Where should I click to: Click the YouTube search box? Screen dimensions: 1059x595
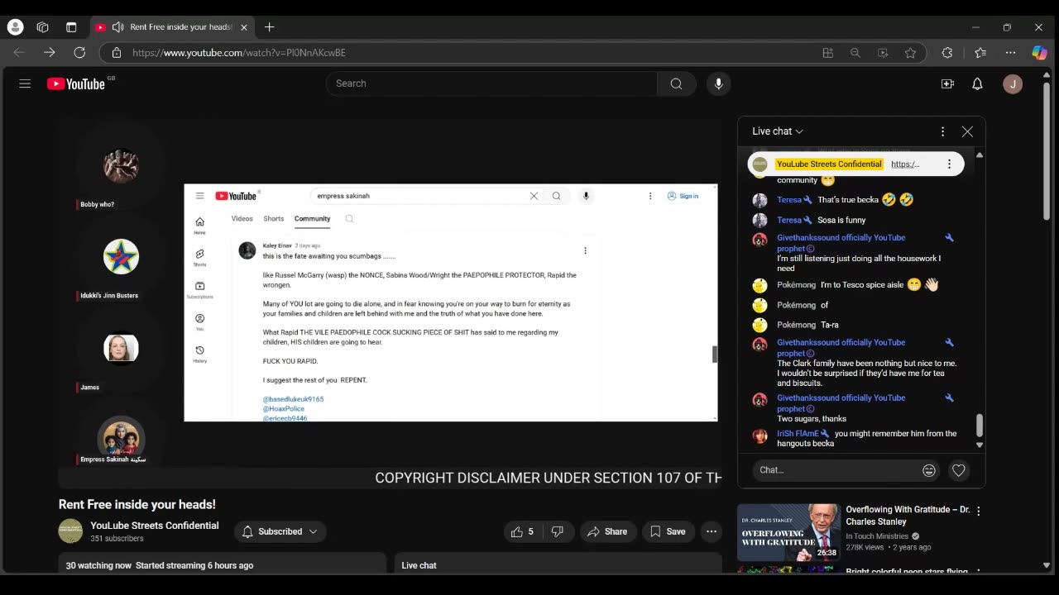[491, 83]
